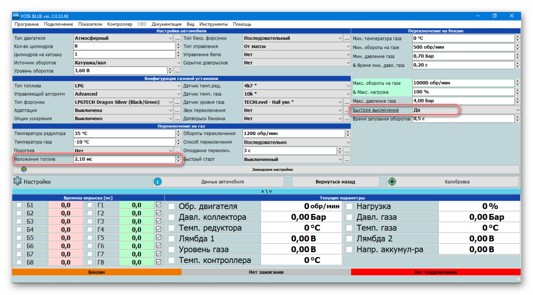Click the green target icon for Калибровка
The width and height of the screenshot is (533, 295).
[392, 182]
